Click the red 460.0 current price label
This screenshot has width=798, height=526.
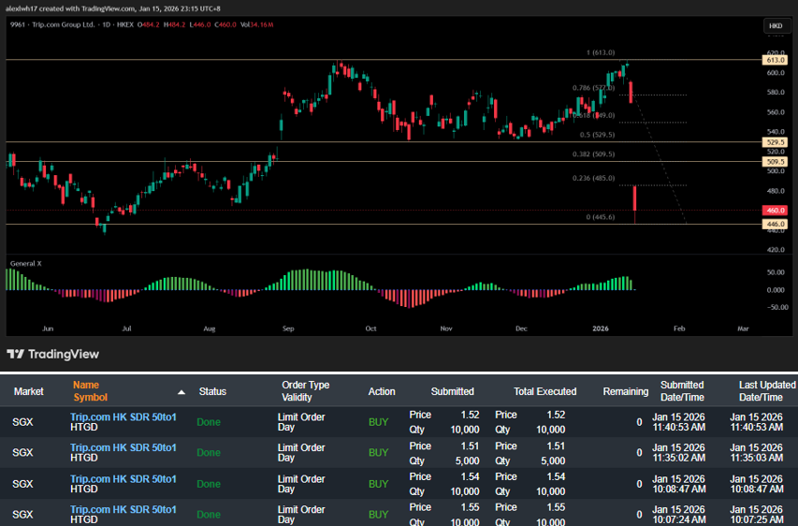pos(775,211)
